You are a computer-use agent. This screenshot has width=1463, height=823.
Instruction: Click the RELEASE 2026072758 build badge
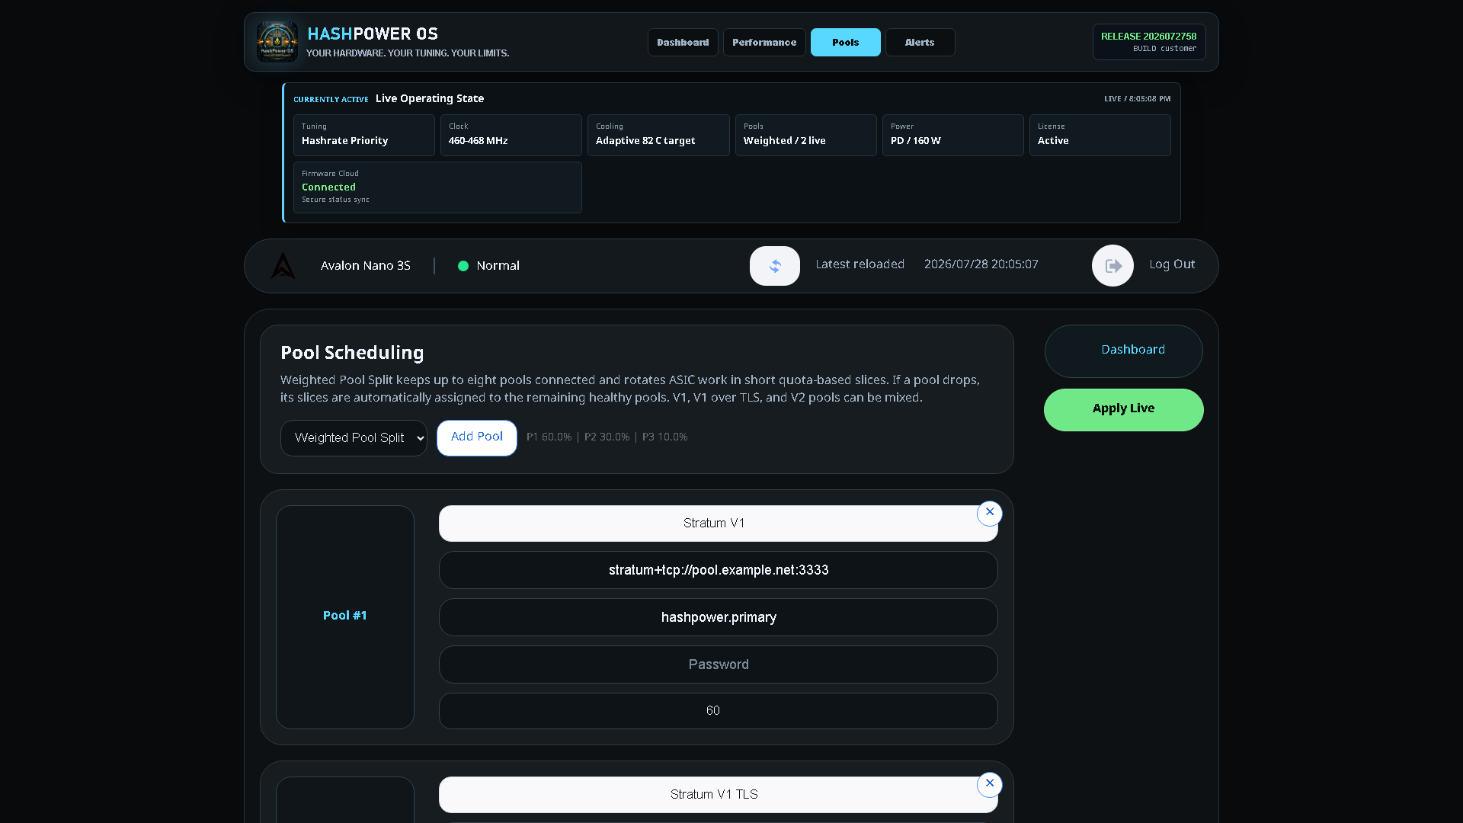1149,42
